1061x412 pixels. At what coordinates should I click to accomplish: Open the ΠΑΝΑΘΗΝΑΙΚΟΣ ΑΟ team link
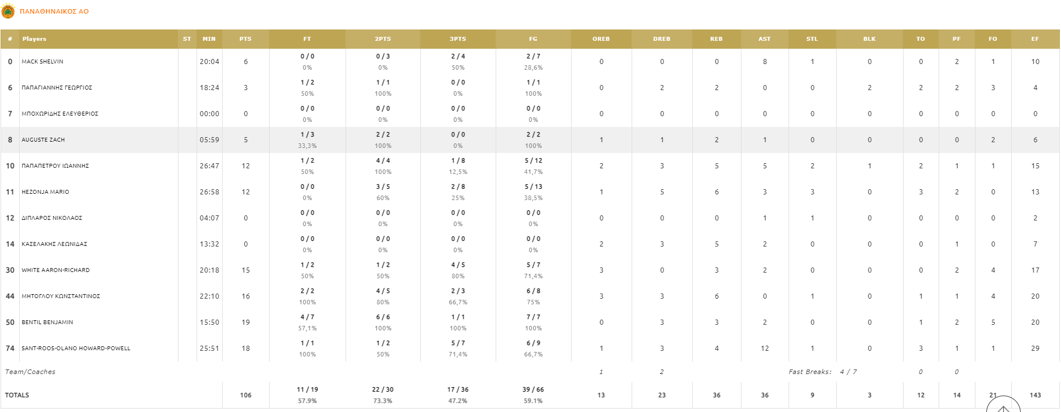click(54, 11)
